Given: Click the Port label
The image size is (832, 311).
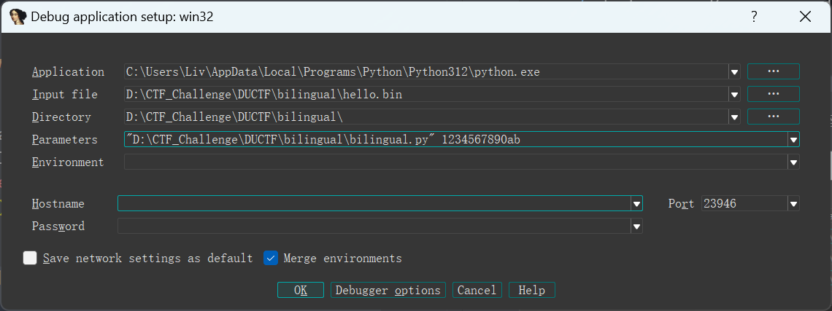Looking at the screenshot, I should pos(682,204).
